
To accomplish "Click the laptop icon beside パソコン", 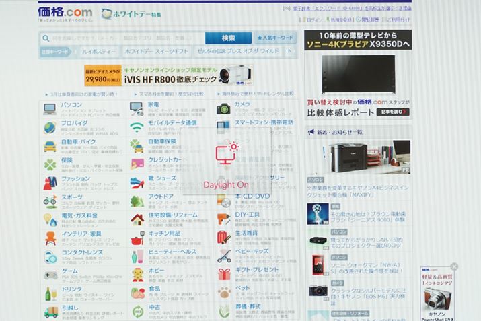I will pos(50,109).
